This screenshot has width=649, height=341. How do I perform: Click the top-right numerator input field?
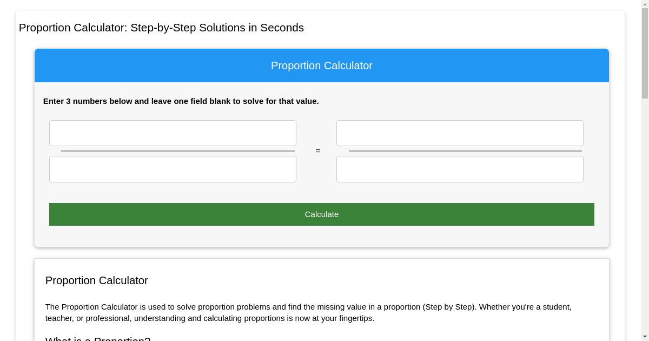pyautogui.click(x=460, y=133)
